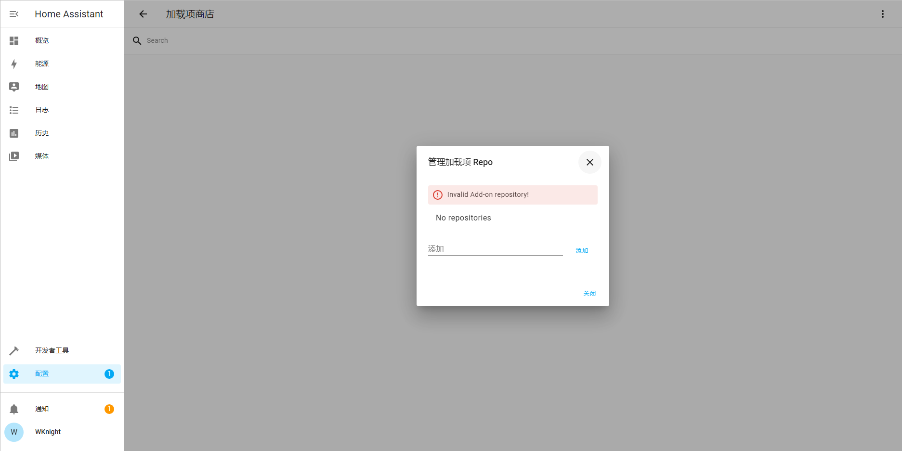Open the three-dot overflow menu

click(x=882, y=14)
